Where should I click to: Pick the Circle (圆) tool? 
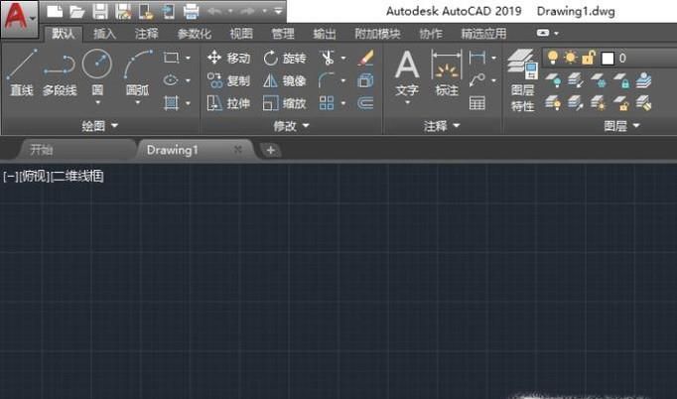97,73
